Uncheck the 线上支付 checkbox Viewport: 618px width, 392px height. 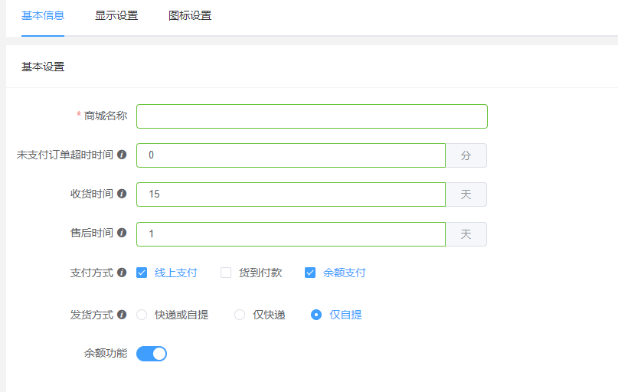tap(142, 273)
